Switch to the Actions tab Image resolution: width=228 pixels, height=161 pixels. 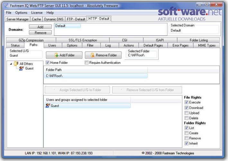pyautogui.click(x=129, y=45)
